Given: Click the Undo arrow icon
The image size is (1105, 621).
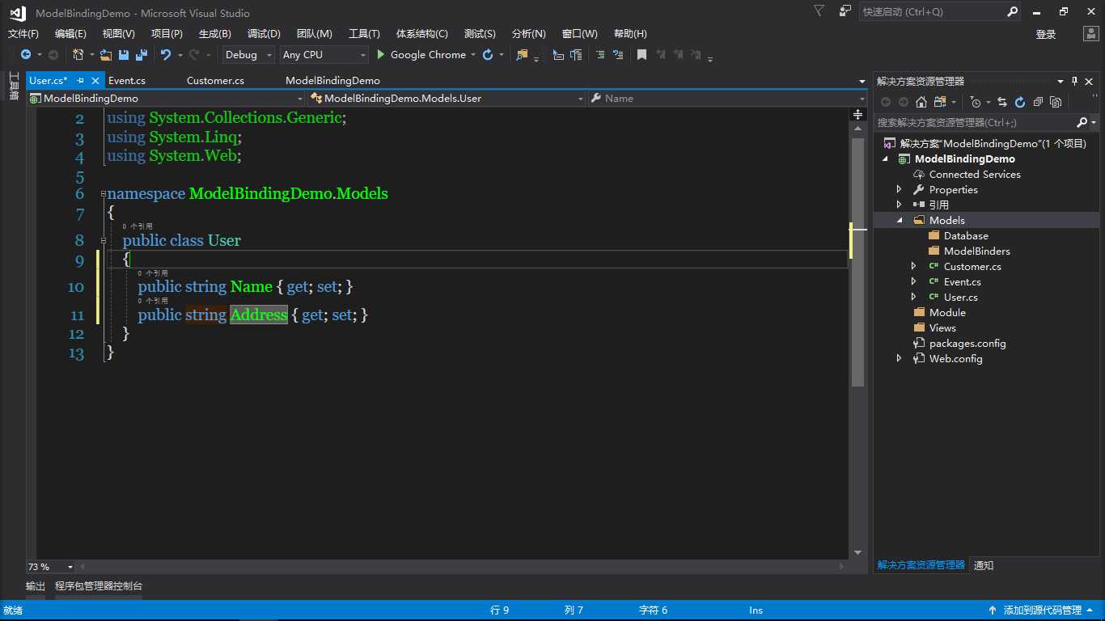Looking at the screenshot, I should (166, 55).
